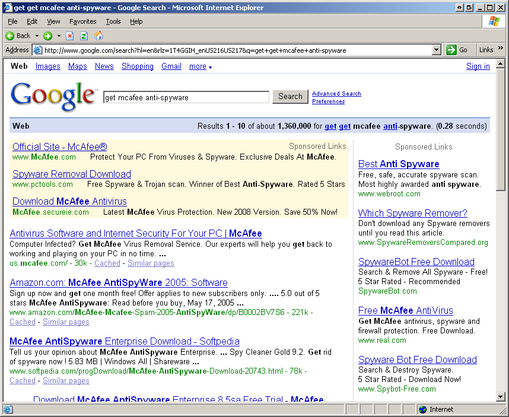Open Amazon.com McAfee AntiSpyWare 2005 result
The image size is (509, 417).
(x=119, y=283)
